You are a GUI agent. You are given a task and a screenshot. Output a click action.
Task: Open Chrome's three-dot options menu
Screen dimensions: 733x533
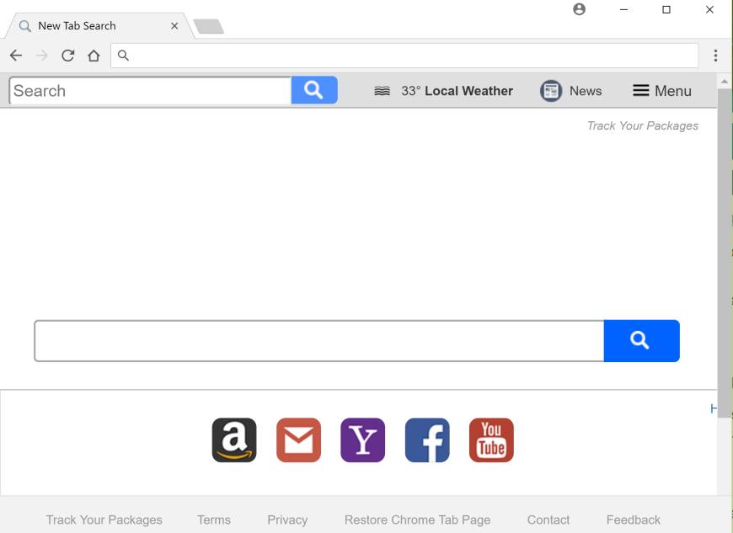click(715, 56)
